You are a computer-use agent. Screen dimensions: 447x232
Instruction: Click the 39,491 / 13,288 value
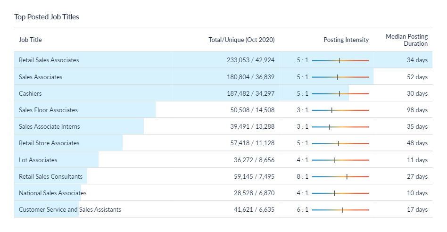click(252, 126)
